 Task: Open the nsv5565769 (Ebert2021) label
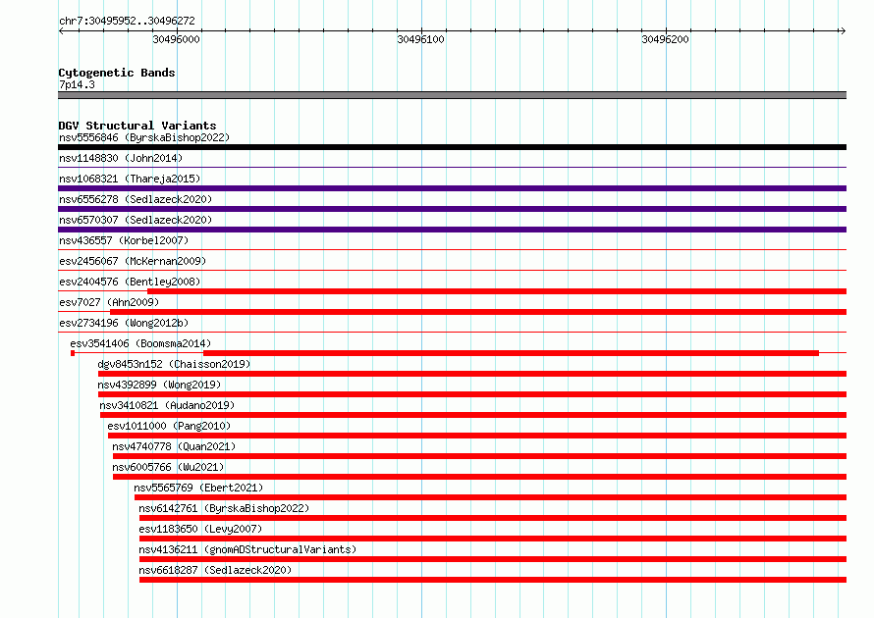[198, 488]
